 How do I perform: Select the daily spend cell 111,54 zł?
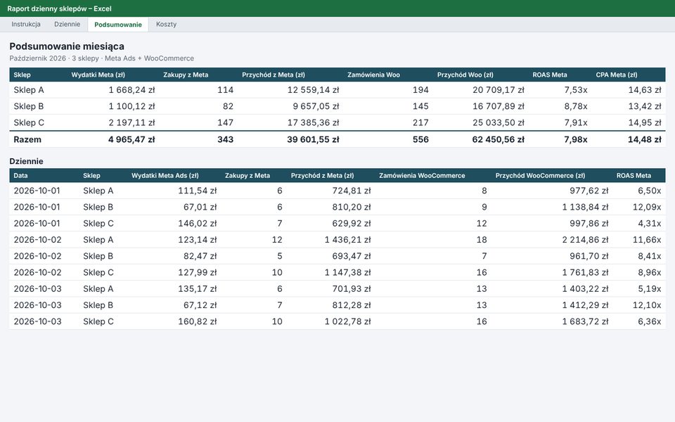(x=198, y=191)
